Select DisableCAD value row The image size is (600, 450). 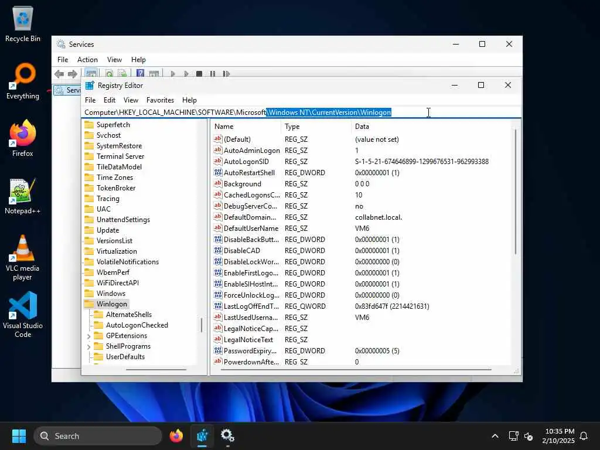362,251
